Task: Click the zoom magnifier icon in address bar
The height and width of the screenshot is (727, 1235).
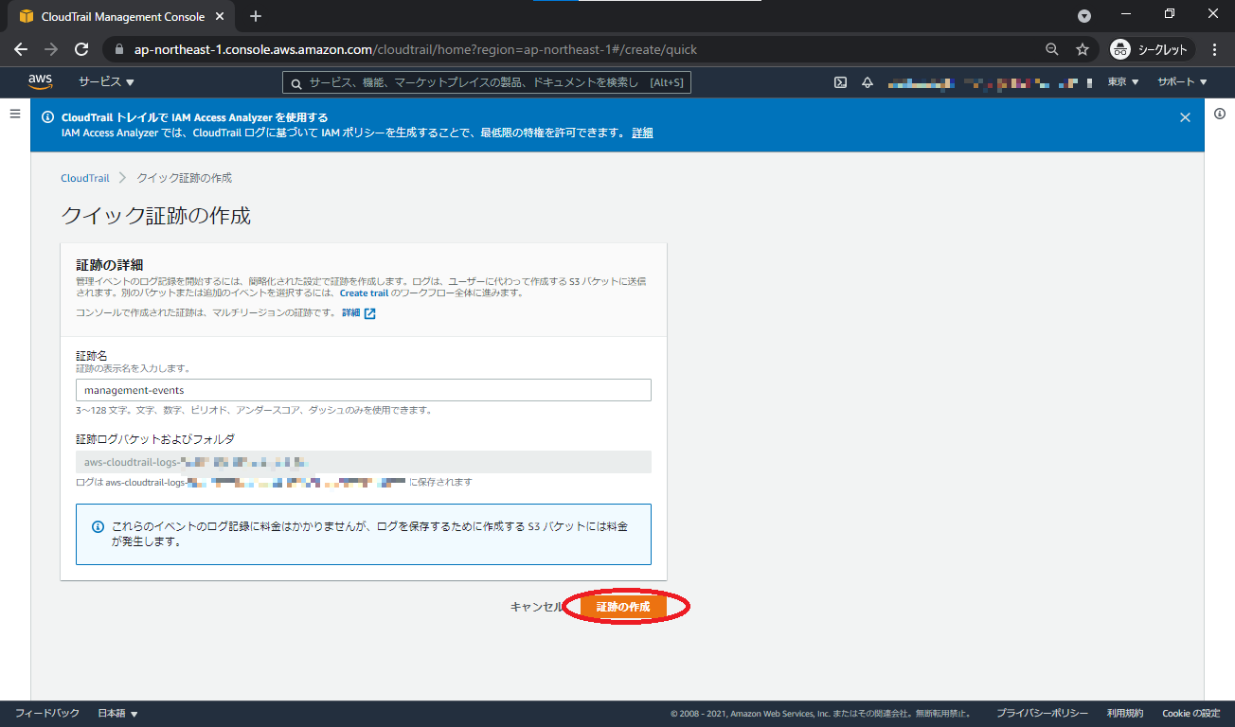Action: click(1052, 49)
